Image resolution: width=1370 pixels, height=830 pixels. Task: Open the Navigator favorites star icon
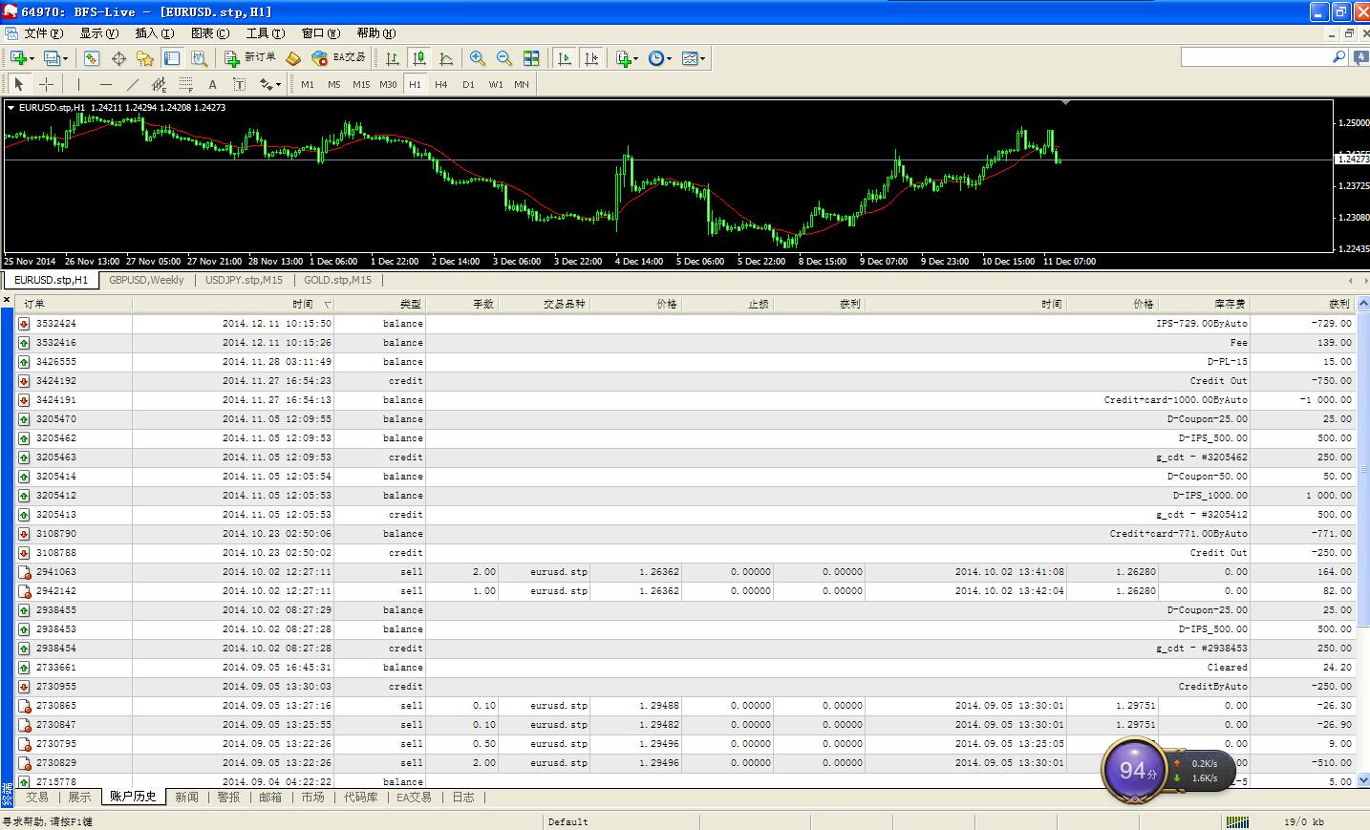145,58
